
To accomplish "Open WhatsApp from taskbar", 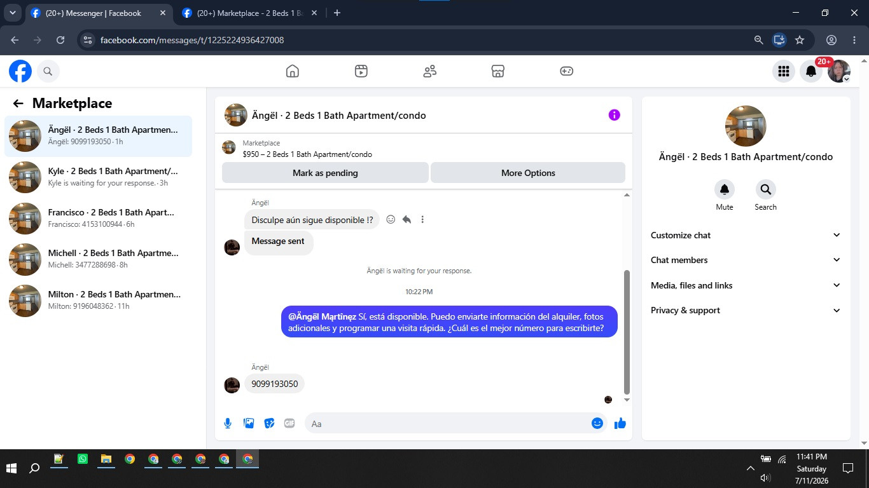I will pyautogui.click(x=83, y=459).
